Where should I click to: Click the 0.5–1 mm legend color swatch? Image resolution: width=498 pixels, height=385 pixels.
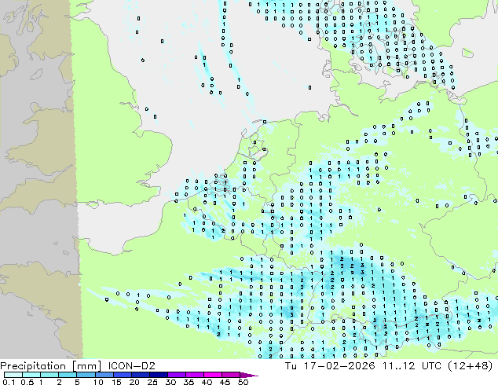click(x=31, y=375)
